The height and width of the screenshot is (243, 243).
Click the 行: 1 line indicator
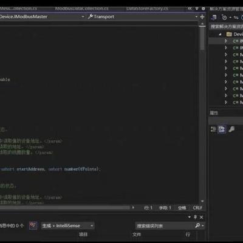(148, 208)
